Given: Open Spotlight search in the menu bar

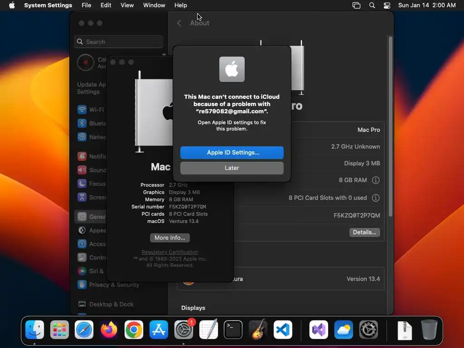Looking at the screenshot, I should 372,5.
